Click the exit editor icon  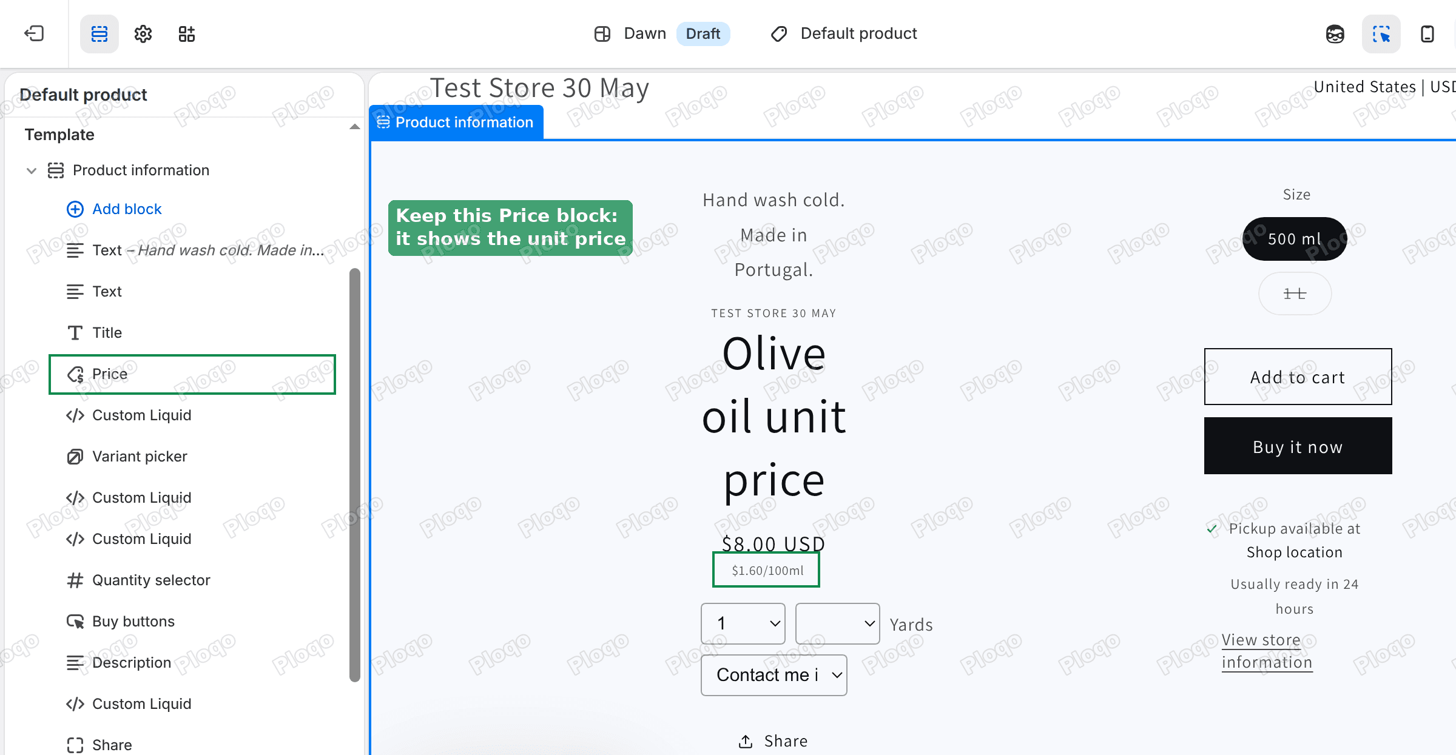(x=34, y=33)
